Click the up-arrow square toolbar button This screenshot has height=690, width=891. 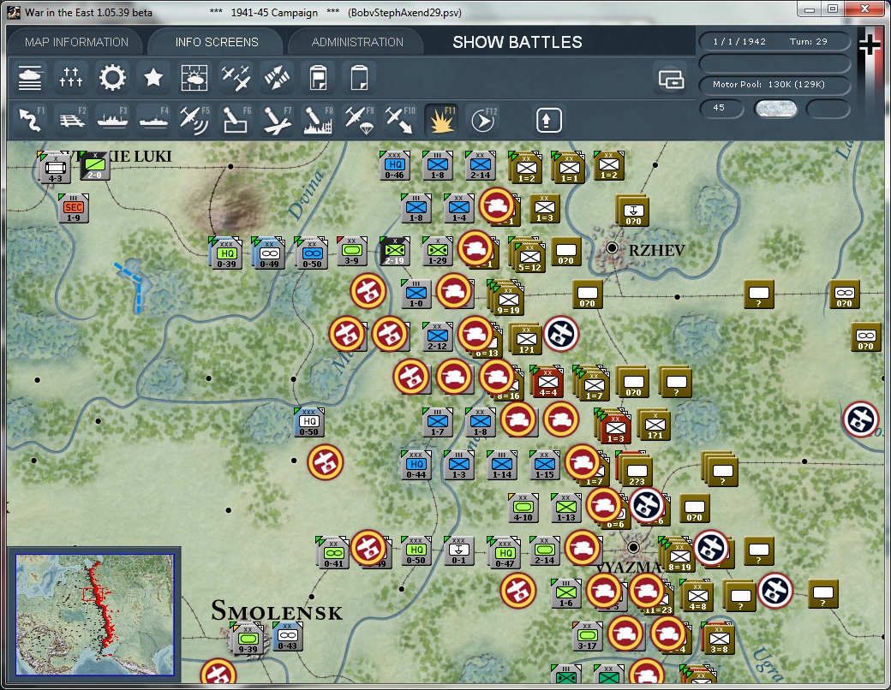pos(548,120)
